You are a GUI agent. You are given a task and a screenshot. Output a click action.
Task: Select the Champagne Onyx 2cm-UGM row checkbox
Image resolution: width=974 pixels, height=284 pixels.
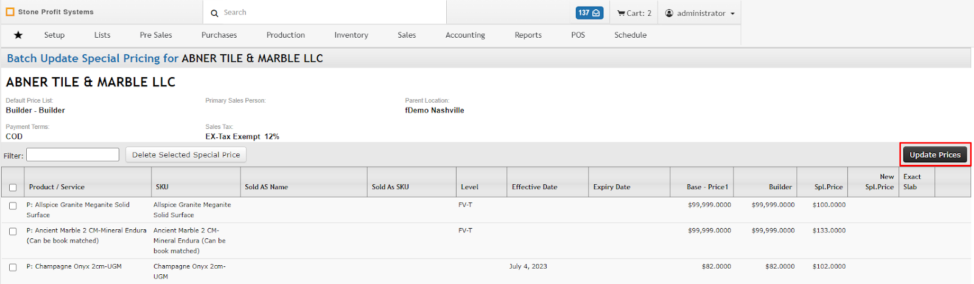pos(13,267)
